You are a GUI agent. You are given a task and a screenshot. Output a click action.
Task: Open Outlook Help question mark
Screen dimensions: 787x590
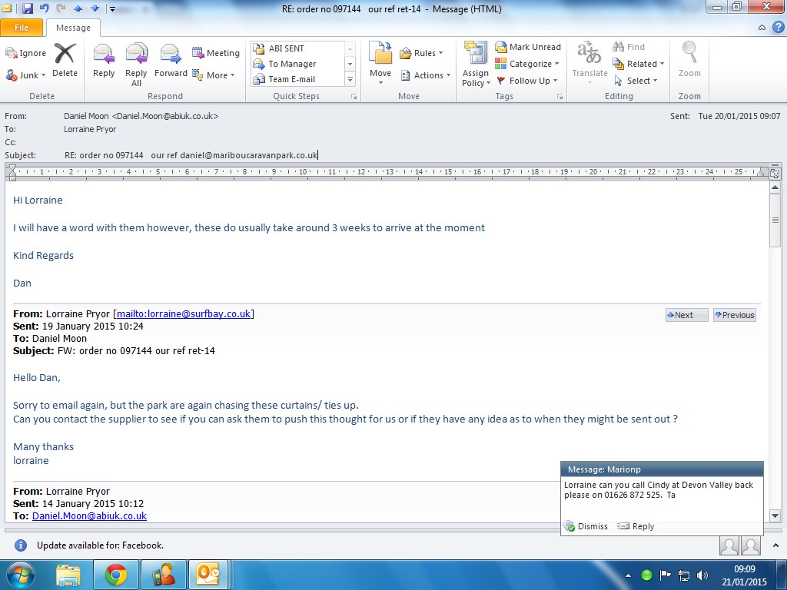778,27
